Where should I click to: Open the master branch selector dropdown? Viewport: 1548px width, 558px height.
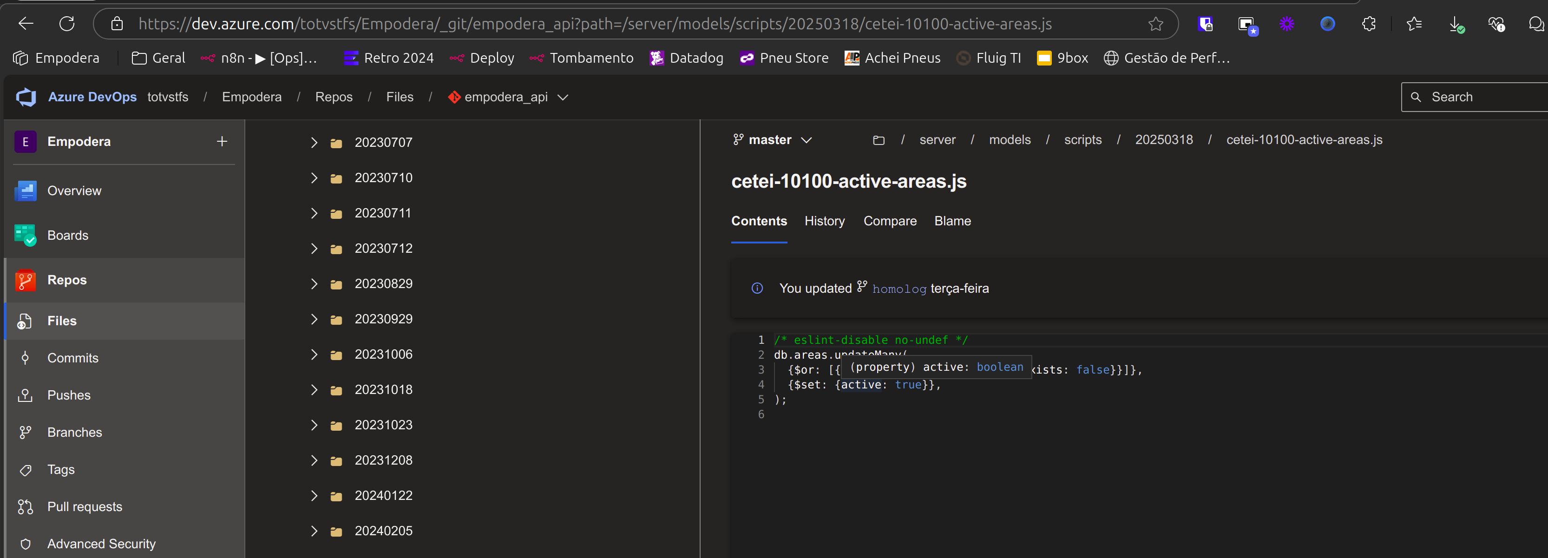point(773,139)
